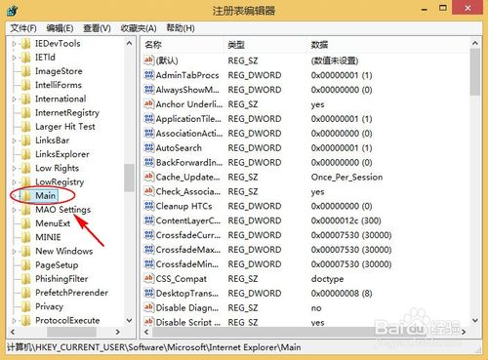Open the 编辑(E) menu

point(60,28)
